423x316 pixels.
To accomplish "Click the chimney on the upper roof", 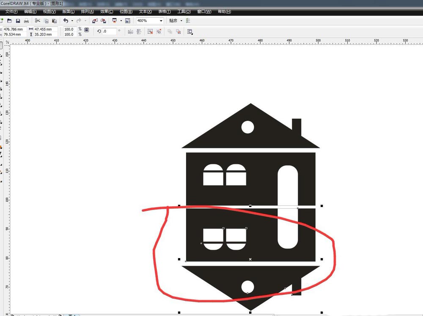I will (297, 127).
